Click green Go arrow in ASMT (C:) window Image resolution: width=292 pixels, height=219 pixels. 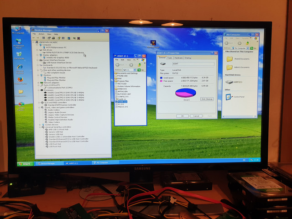(139, 70)
